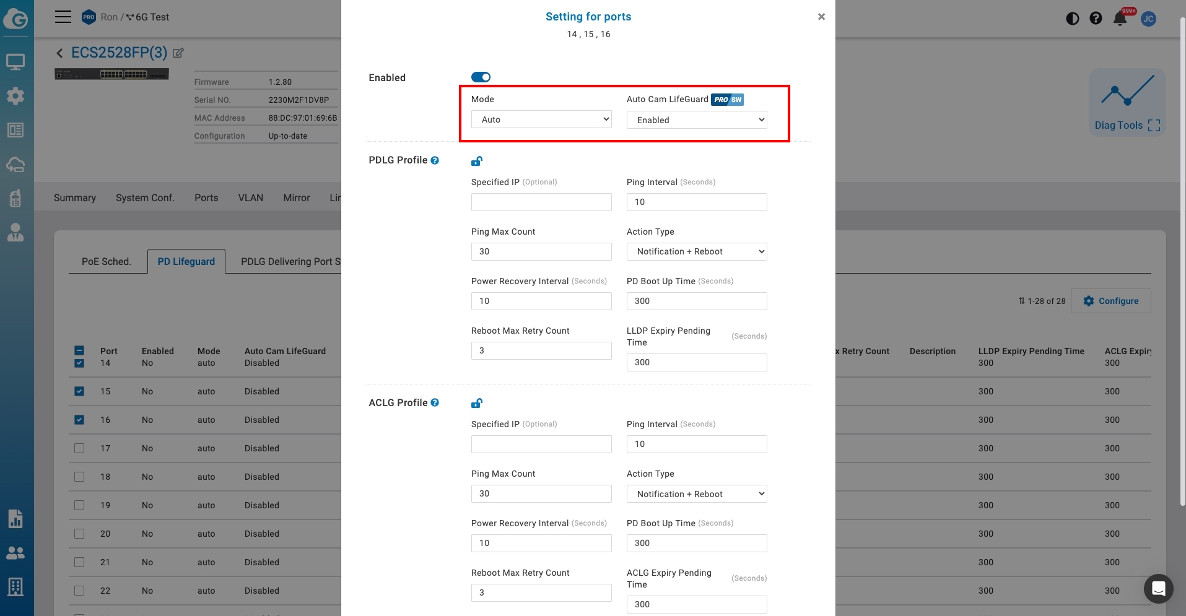Image resolution: width=1186 pixels, height=616 pixels.
Task: Open Diag Tools panel
Action: (x=1127, y=103)
